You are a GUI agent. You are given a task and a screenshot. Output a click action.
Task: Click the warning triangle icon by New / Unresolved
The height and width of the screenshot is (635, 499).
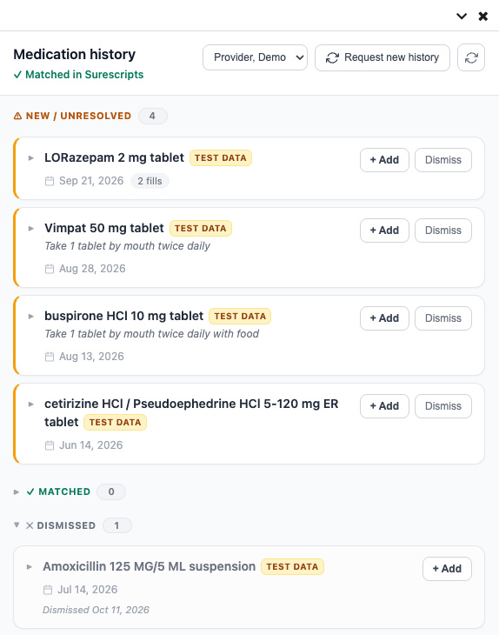[17, 117]
